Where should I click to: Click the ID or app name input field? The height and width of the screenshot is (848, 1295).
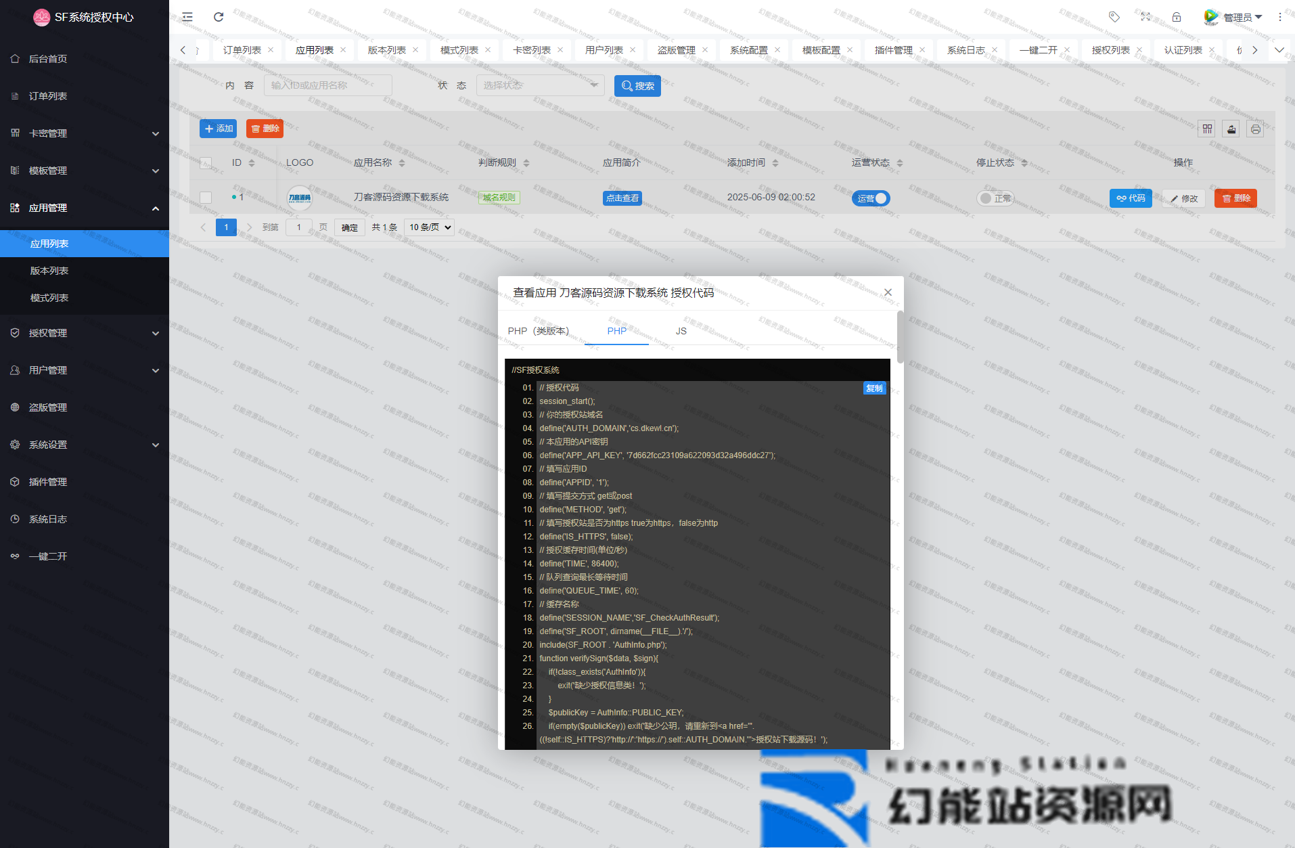click(x=327, y=85)
